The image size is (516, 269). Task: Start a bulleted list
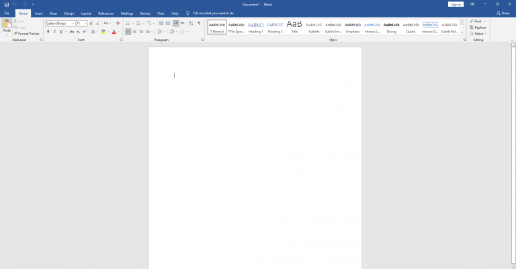pyautogui.click(x=128, y=23)
